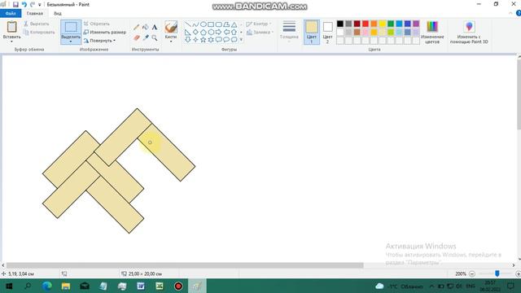This screenshot has width=521, height=293.
Task: Customize the Quick Access Toolbar dropdown
Action: pos(40,5)
